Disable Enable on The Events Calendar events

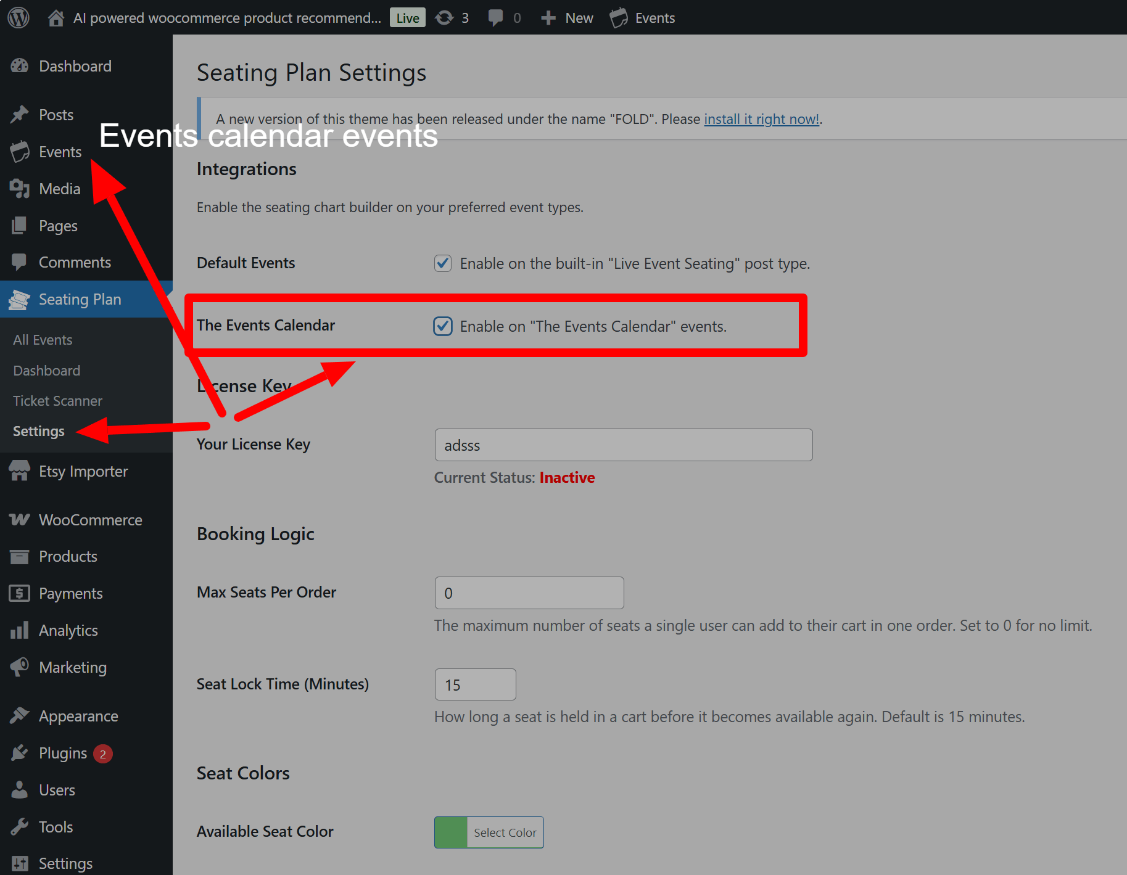442,326
